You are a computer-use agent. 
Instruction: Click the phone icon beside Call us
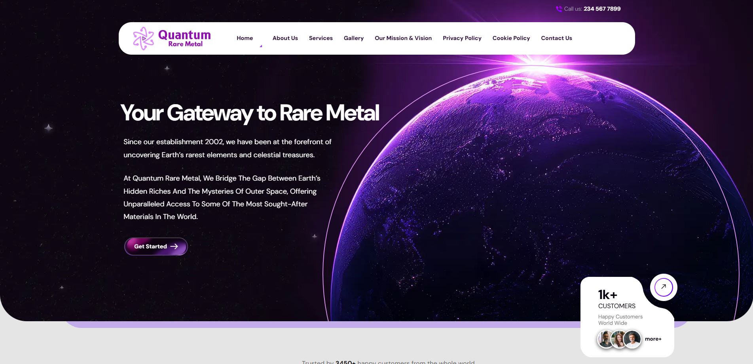pyautogui.click(x=559, y=9)
